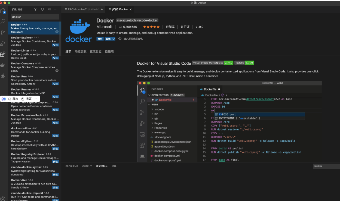The width and height of the screenshot is (340, 201).
Task: Click the gear icon on Docker Compose row
Action: coord(57,71)
